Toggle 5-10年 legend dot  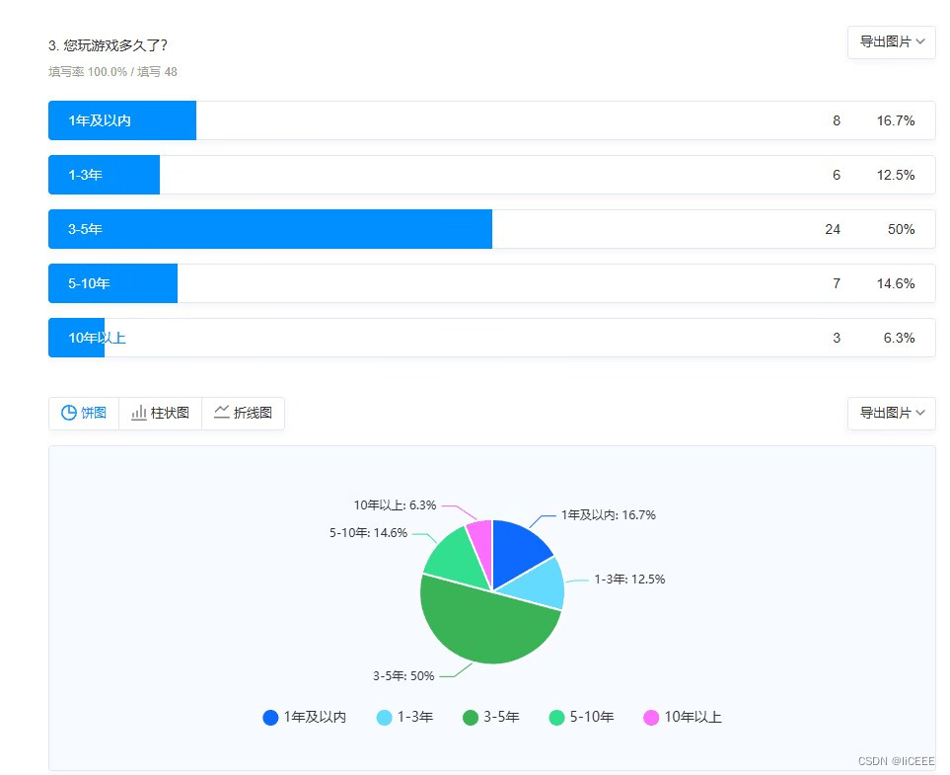pos(556,718)
